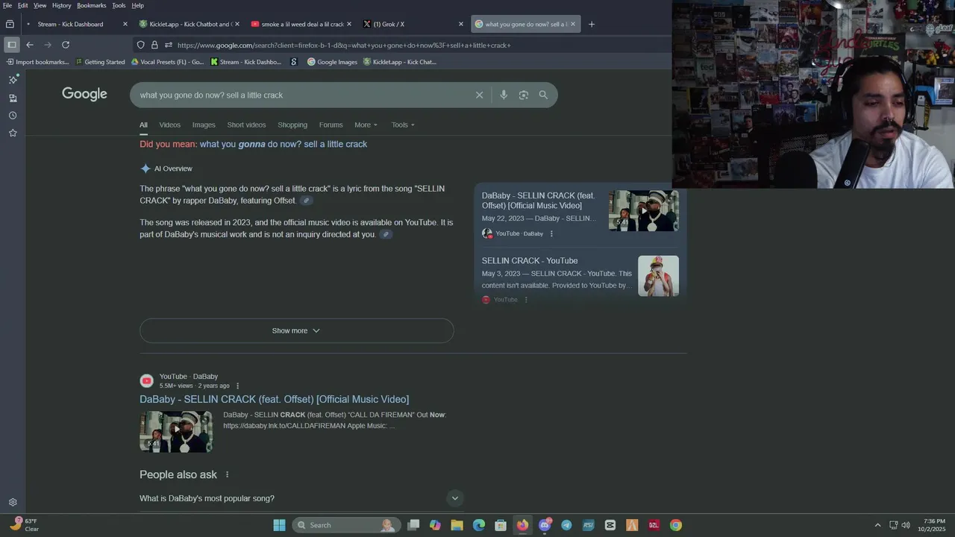
Task: Go back with the browser back arrow
Action: 30,45
